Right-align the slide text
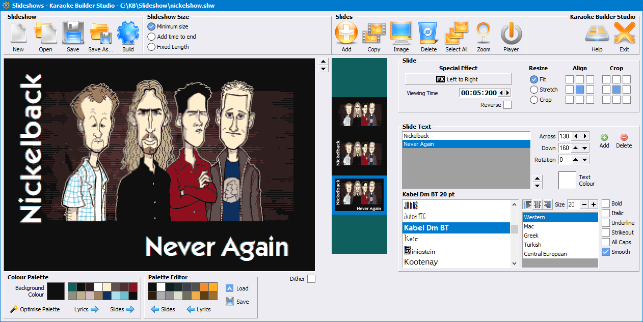The width and height of the screenshot is (643, 322). (548, 204)
